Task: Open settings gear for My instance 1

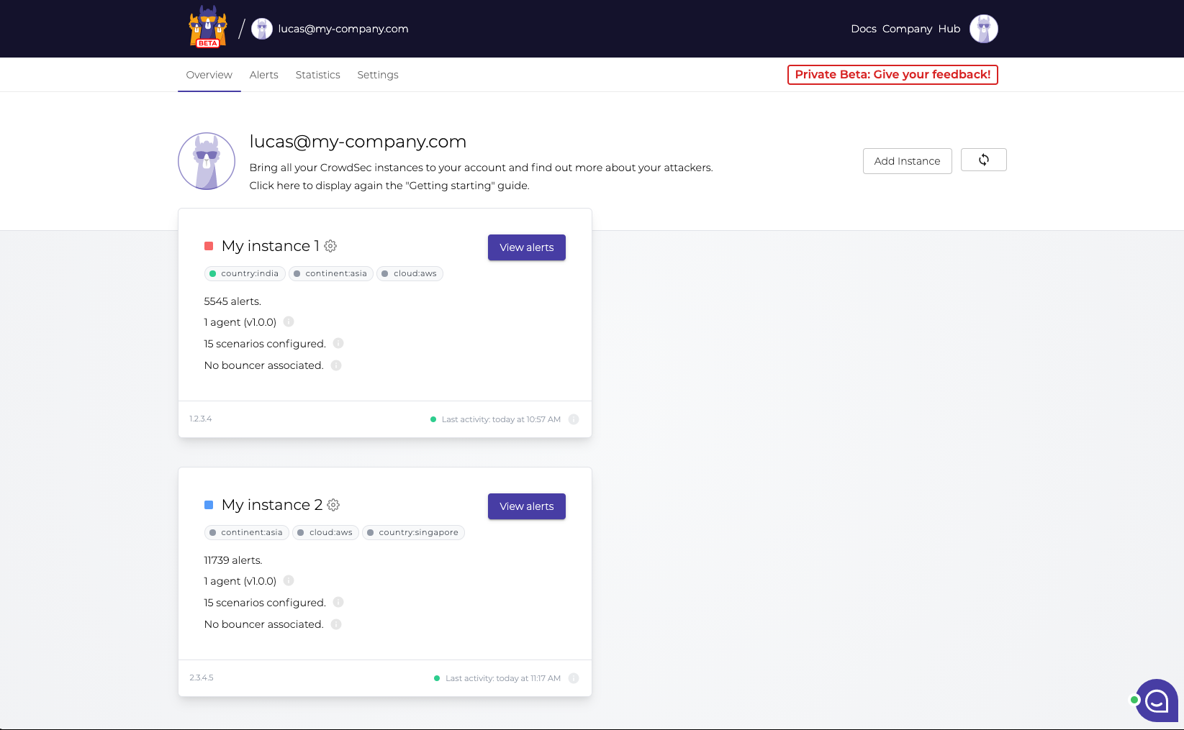Action: [330, 246]
